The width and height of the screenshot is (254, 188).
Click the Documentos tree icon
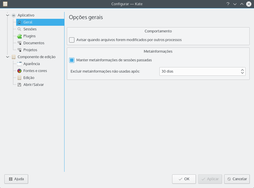point(19,43)
